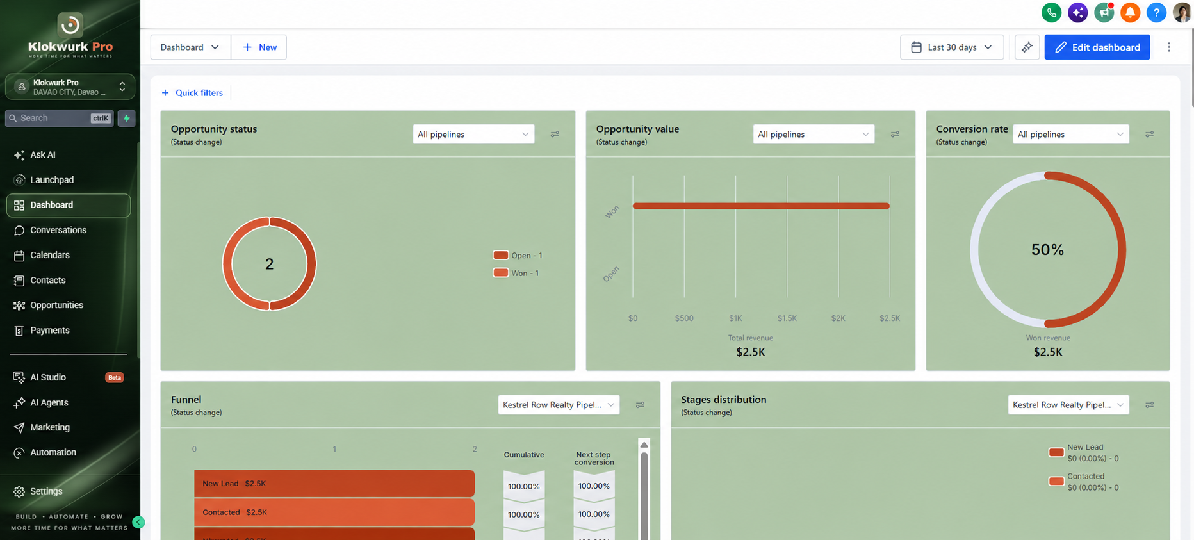This screenshot has width=1194, height=540.
Task: Click the pin icon beside Edit dashboard
Action: pos(1027,47)
